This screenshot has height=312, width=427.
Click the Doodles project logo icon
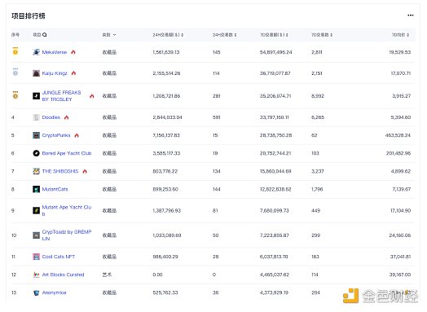pos(36,117)
